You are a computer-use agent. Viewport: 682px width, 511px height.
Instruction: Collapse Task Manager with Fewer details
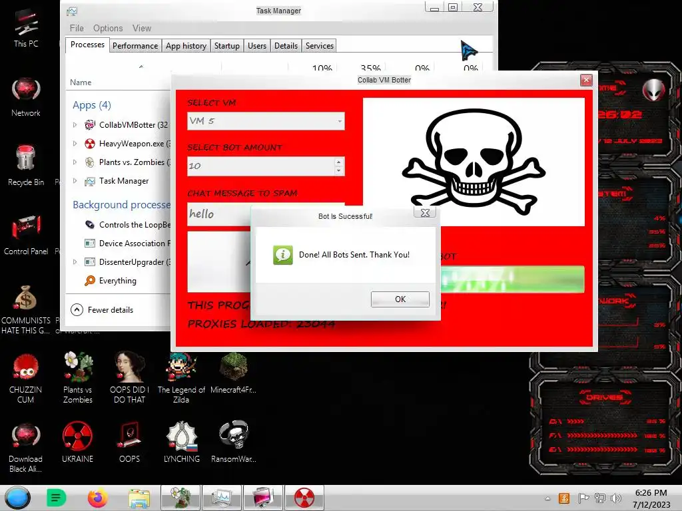(x=102, y=310)
